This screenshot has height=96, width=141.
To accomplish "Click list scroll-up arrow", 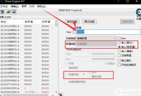I will tap(56, 21).
